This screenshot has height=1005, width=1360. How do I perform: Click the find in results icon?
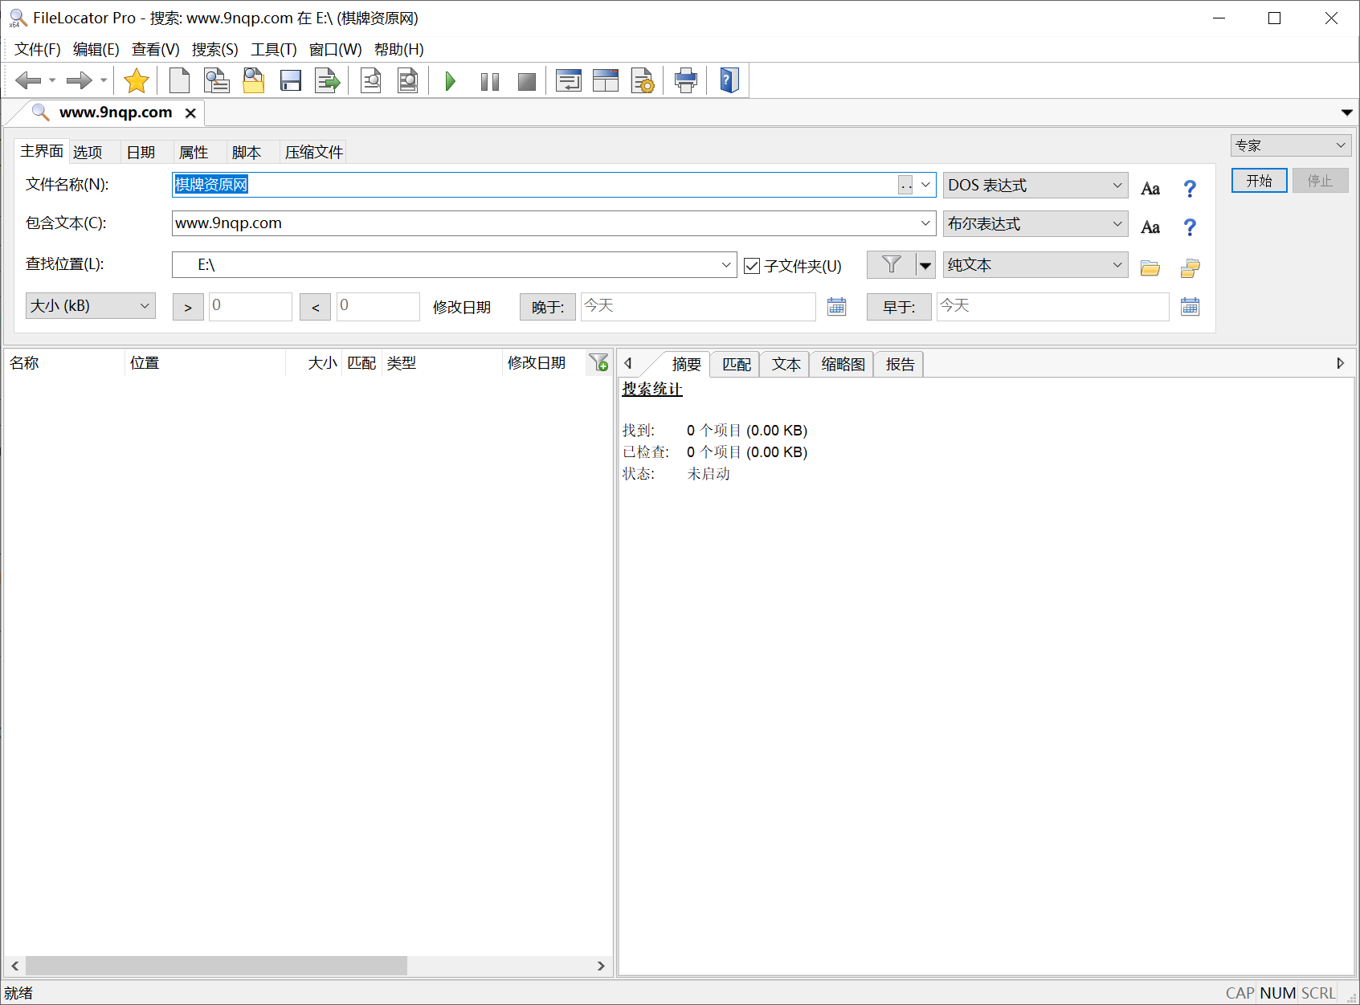(408, 80)
